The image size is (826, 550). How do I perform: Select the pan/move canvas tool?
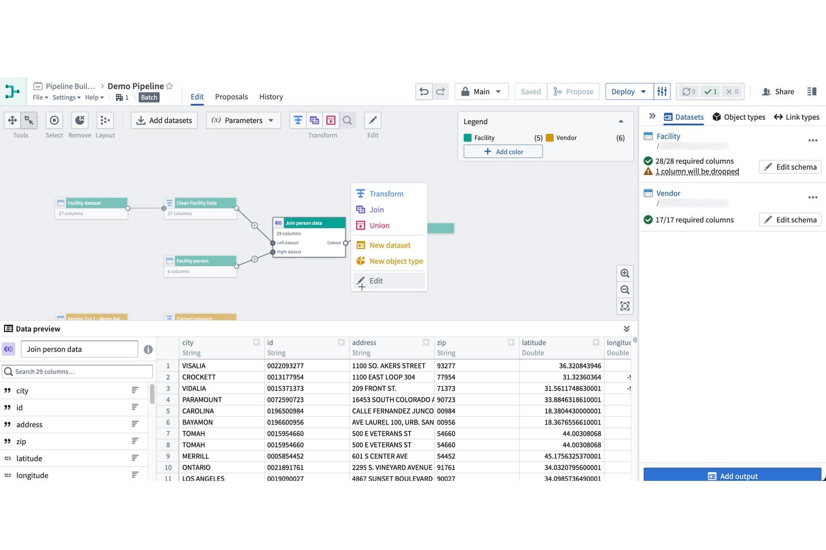(12, 120)
